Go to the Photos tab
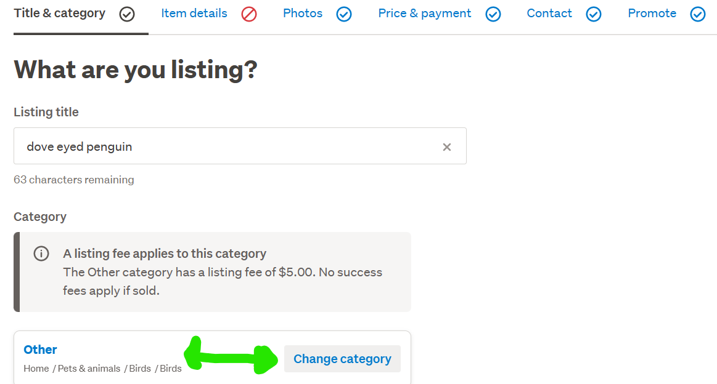 tap(303, 14)
